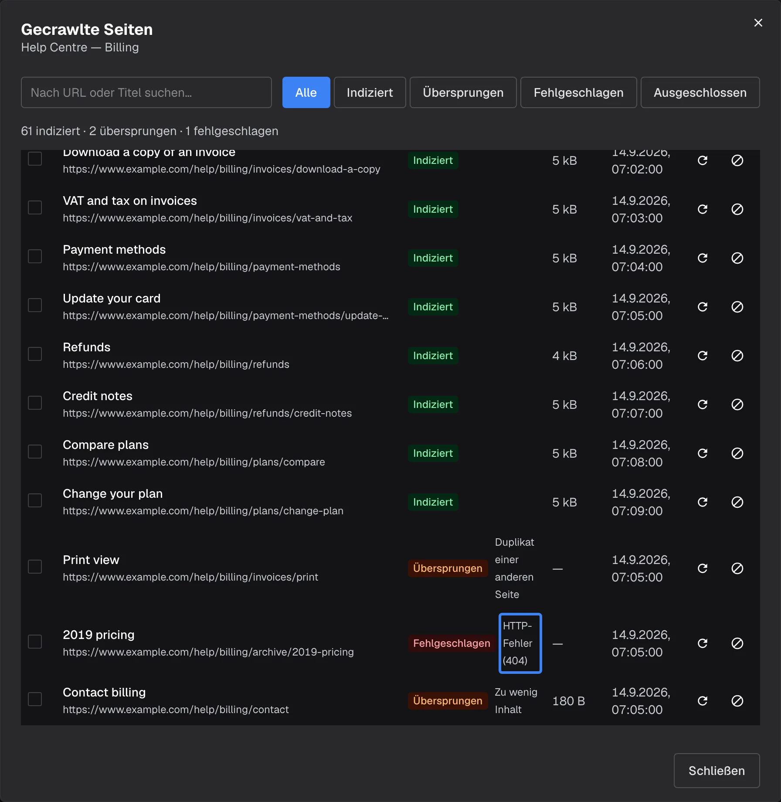Tick the Credit notes row checkbox
Viewport: 781px width, 802px height.
[35, 403]
